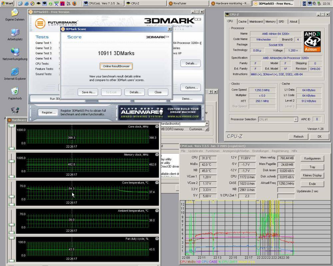The width and height of the screenshot is (333, 266).
Task: Close the Core temperature graph panel
Action: pos(157,183)
